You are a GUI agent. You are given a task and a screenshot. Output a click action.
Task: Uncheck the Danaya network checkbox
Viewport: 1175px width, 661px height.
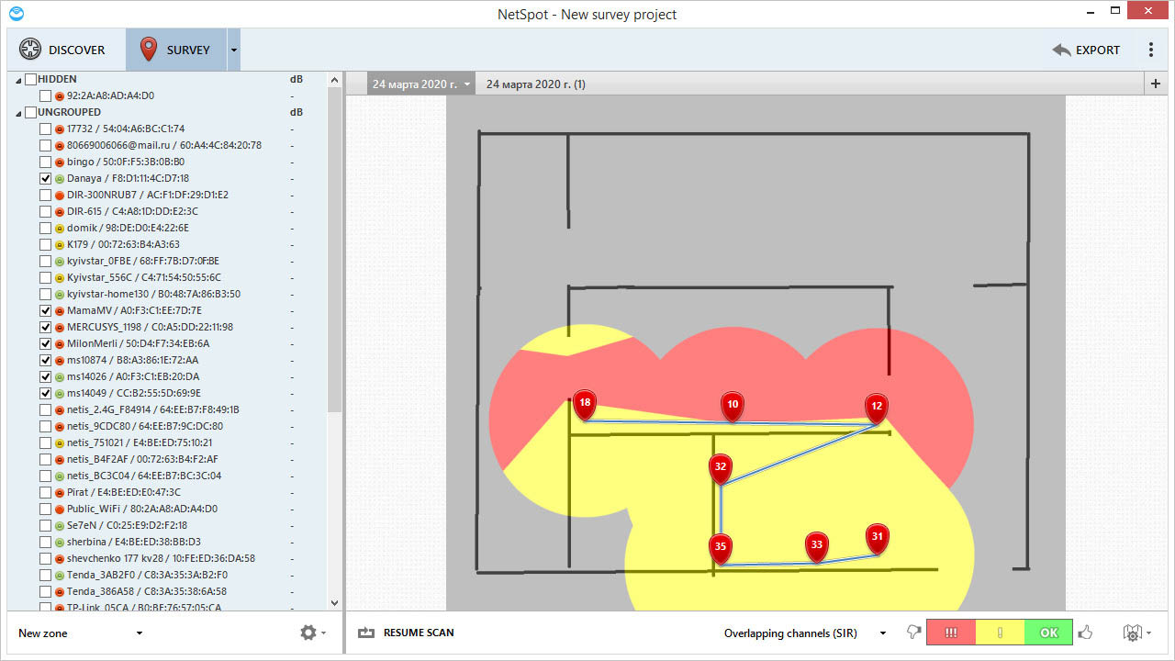(45, 178)
